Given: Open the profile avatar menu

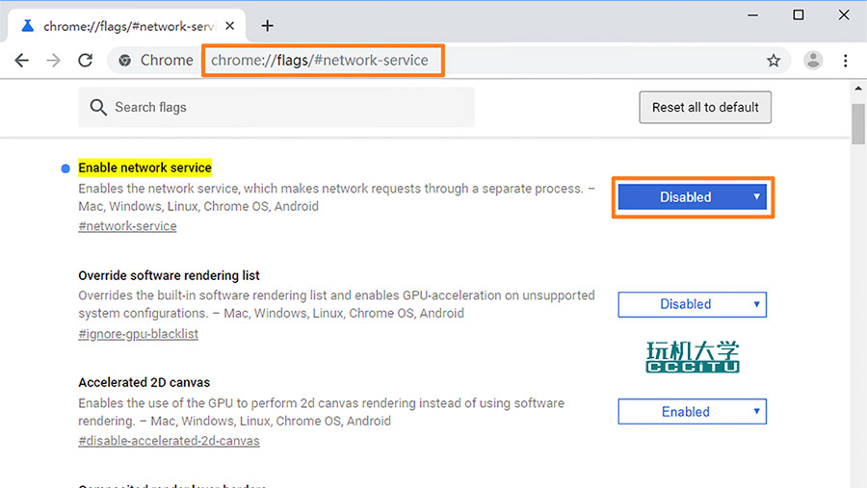Looking at the screenshot, I should click(x=814, y=61).
